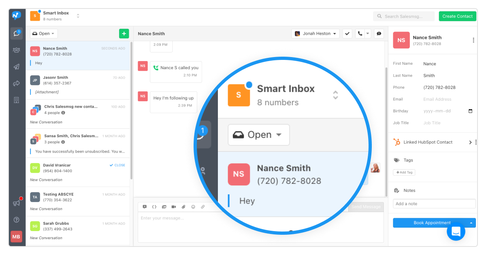Image resolution: width=486 pixels, height=255 pixels.
Task: Click the Book Appointment button
Action: [432, 223]
